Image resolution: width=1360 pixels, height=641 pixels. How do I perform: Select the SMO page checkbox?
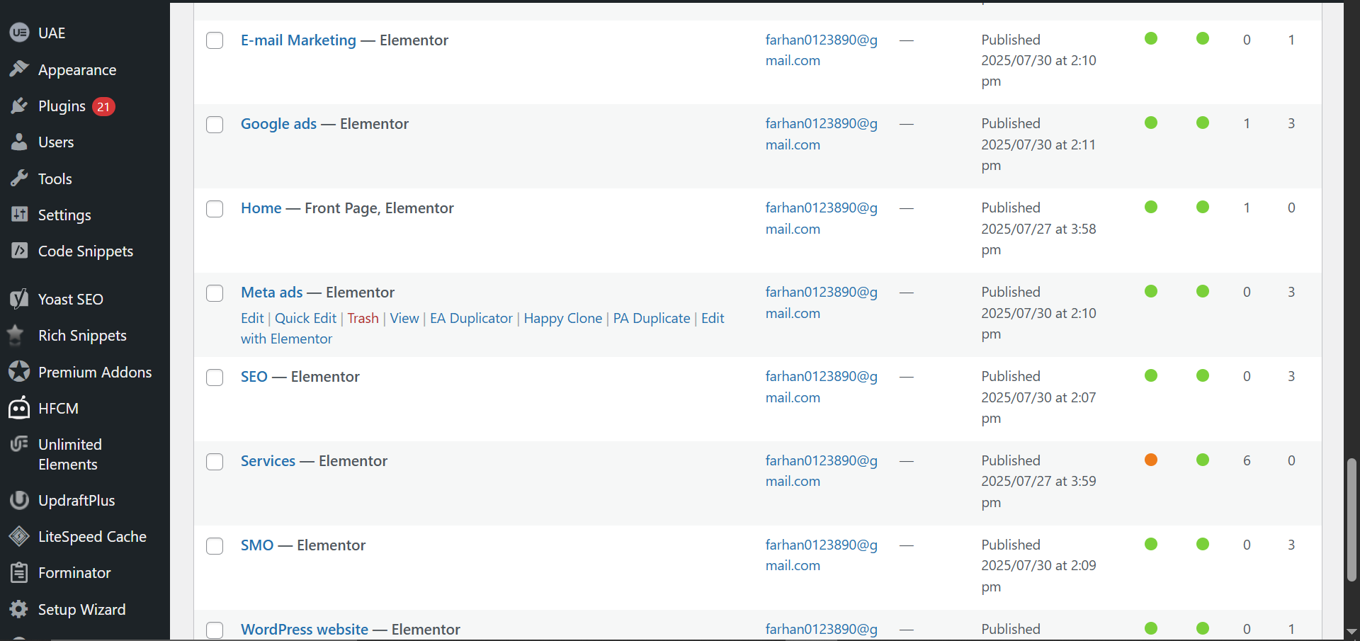(x=215, y=546)
